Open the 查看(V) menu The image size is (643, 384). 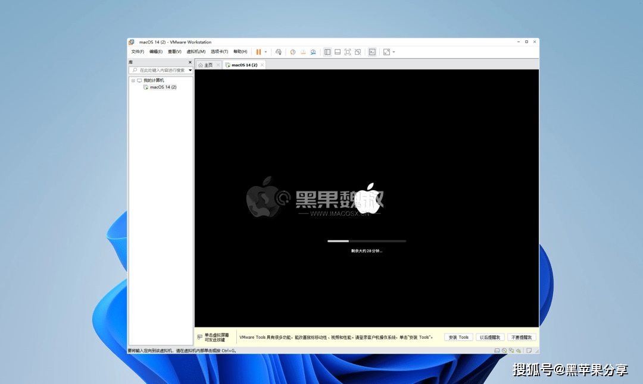pyautogui.click(x=174, y=52)
